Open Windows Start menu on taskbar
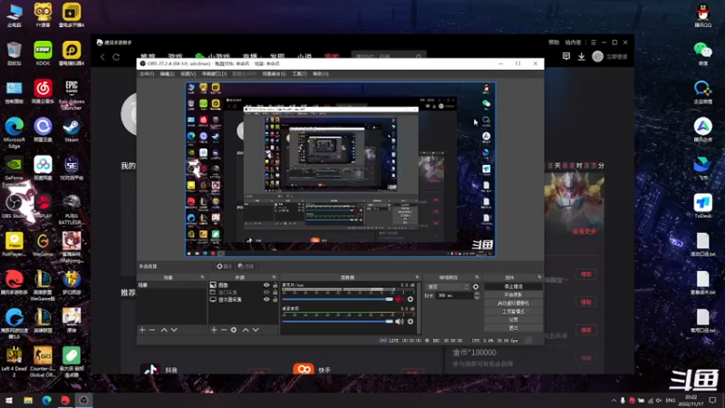The height and width of the screenshot is (408, 725). click(9, 400)
